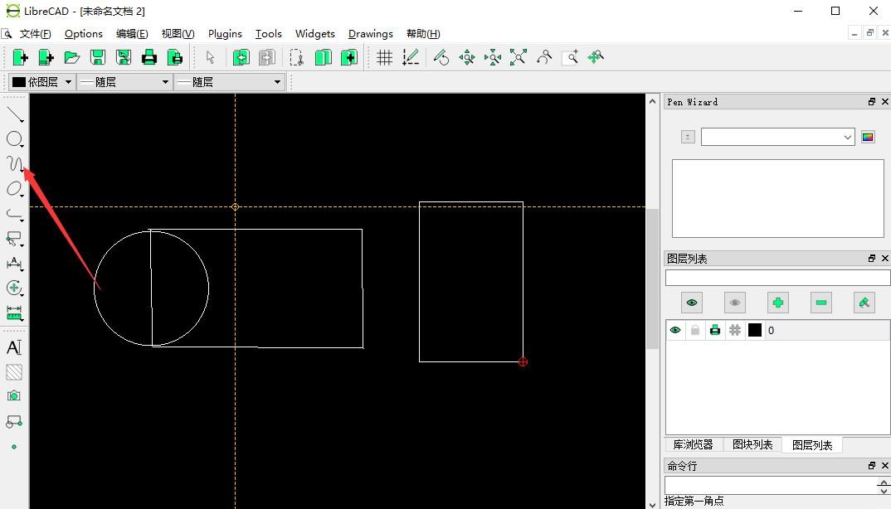Switch to the 图块列表 tab
The height and width of the screenshot is (509, 891).
coord(752,444)
